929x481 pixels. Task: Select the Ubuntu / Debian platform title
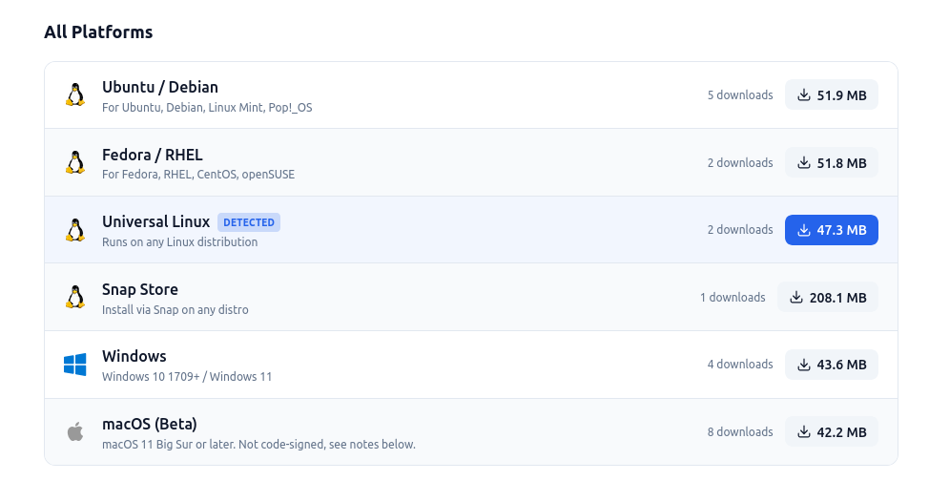pyautogui.click(x=160, y=88)
